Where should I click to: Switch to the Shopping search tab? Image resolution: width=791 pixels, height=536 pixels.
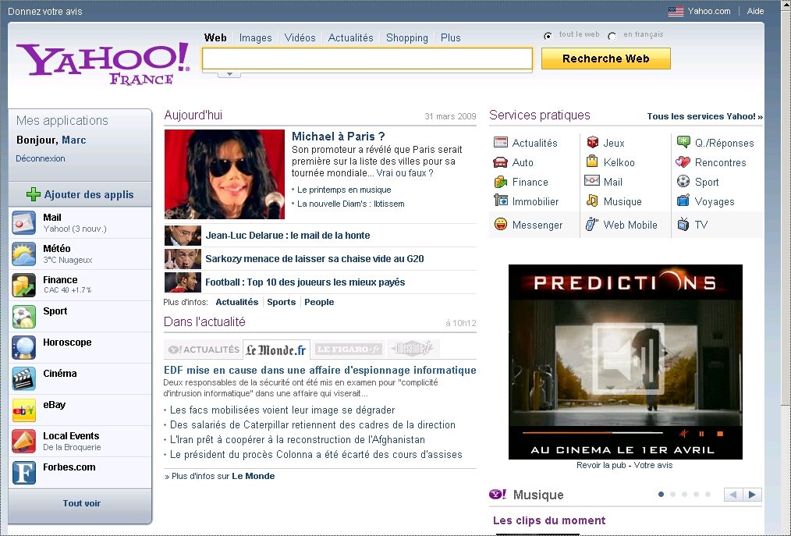pyautogui.click(x=406, y=38)
